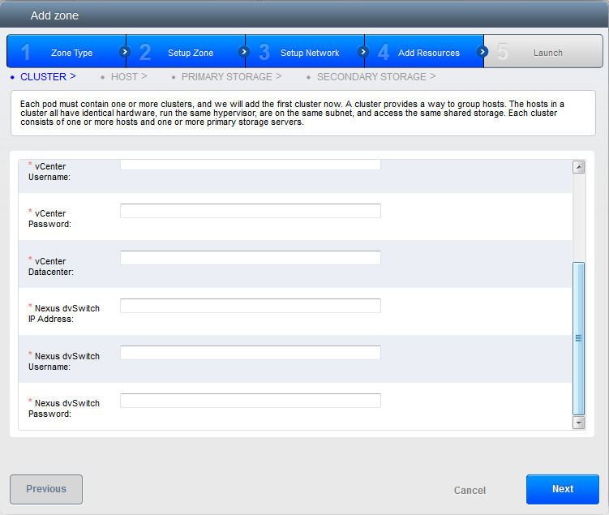This screenshot has width=609, height=515.
Task: Click the Launch step 5
Action: (545, 53)
